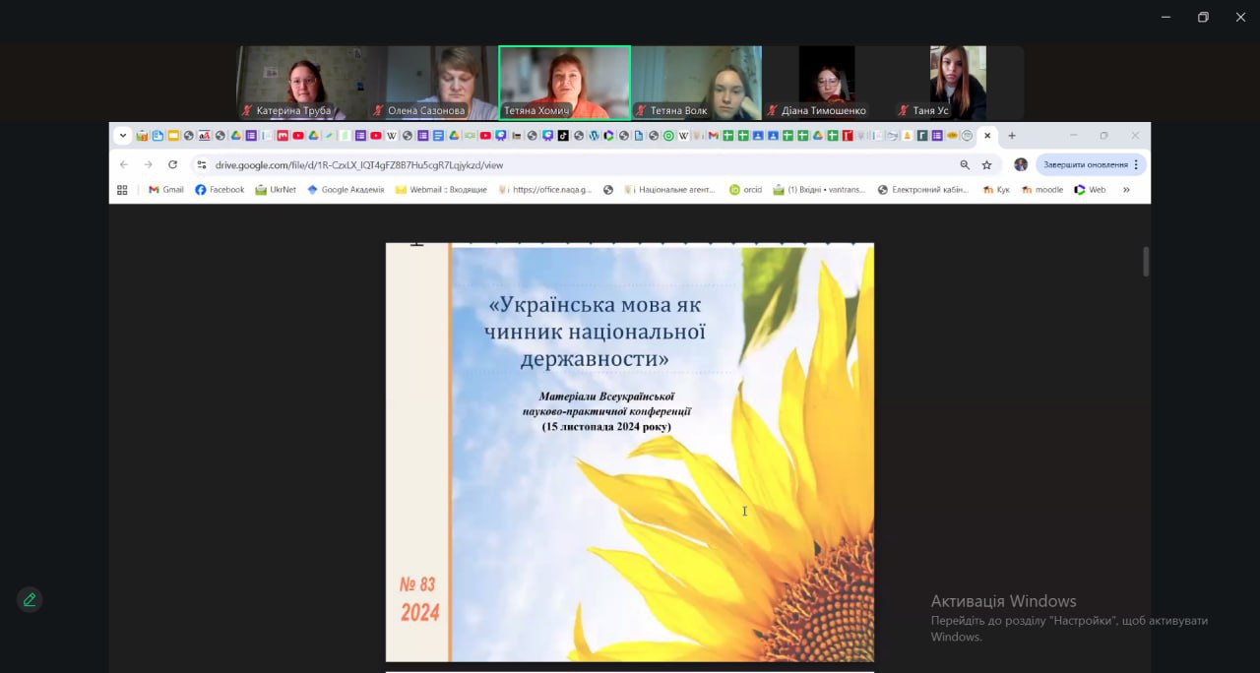The image size is (1260, 673).
Task: Close the active Chrome tab
Action: 987,136
